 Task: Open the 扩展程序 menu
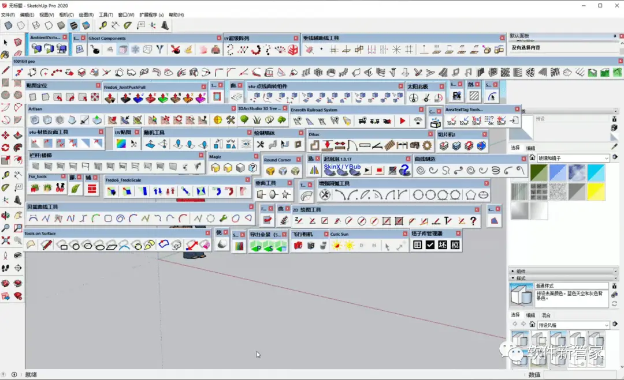point(149,14)
